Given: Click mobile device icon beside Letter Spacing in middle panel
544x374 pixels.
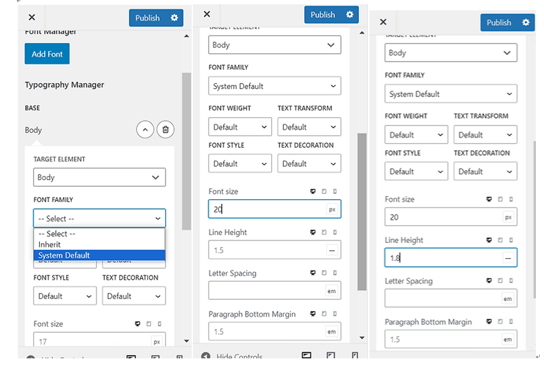Looking at the screenshot, I should tap(335, 274).
